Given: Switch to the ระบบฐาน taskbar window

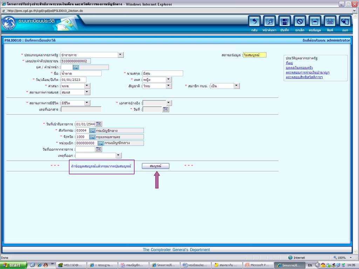Looking at the screenshot, I should pos(102,265).
